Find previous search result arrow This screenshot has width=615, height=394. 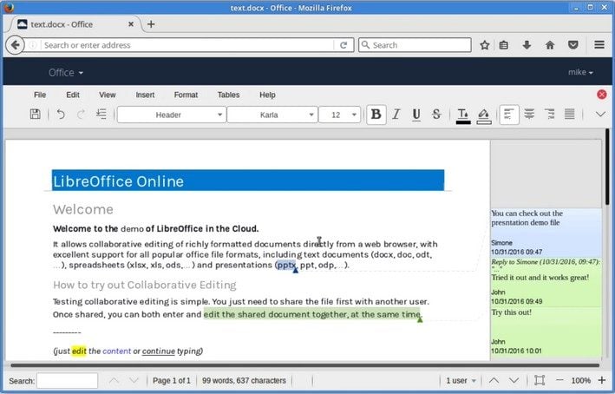[114, 380]
